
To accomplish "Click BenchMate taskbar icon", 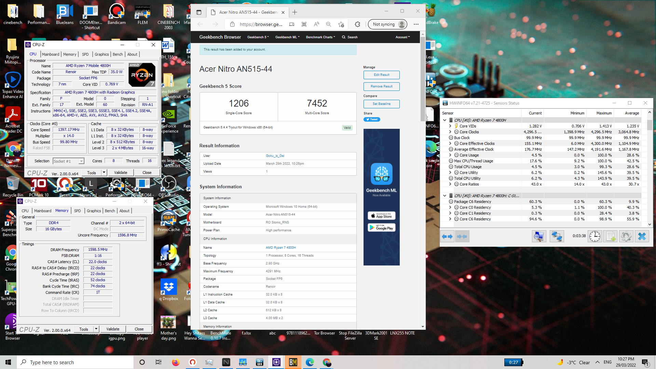I will tap(293, 362).
